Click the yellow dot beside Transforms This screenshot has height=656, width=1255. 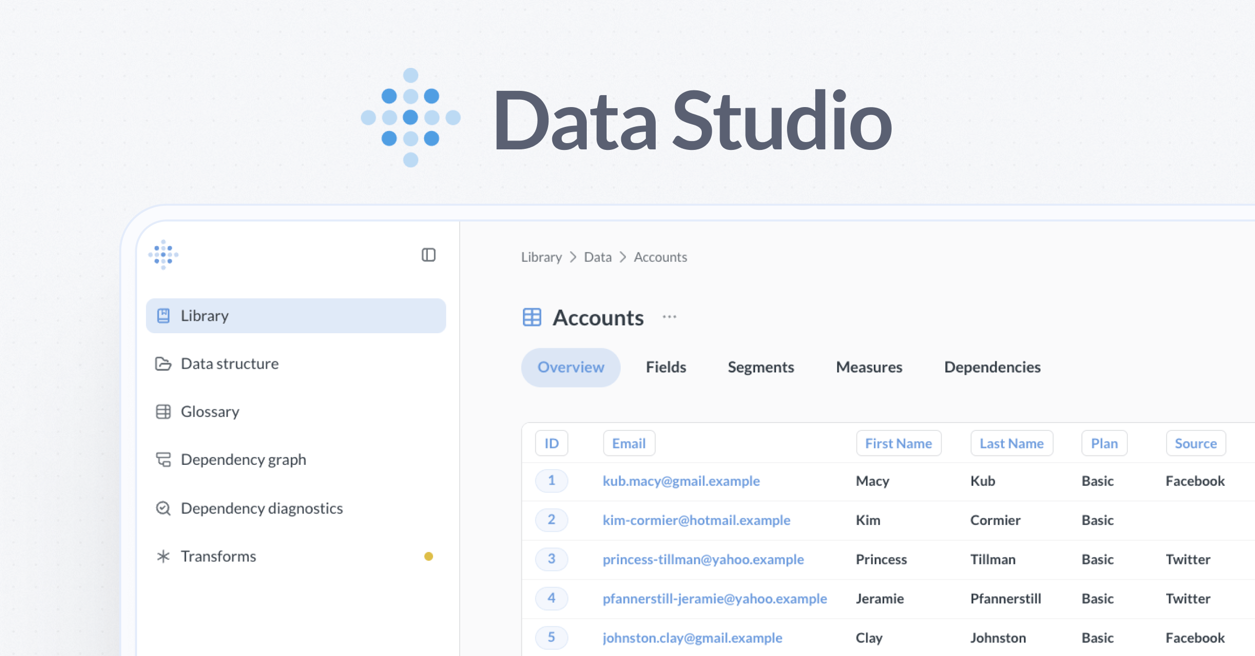[x=428, y=556]
